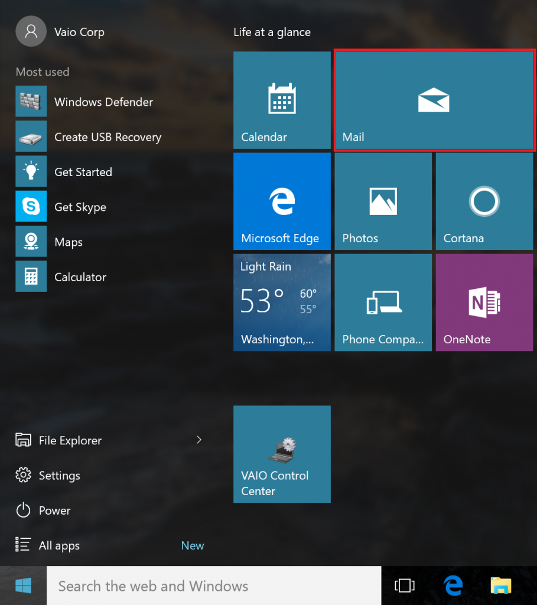
Task: Open the OneNote tile
Action: (484, 302)
